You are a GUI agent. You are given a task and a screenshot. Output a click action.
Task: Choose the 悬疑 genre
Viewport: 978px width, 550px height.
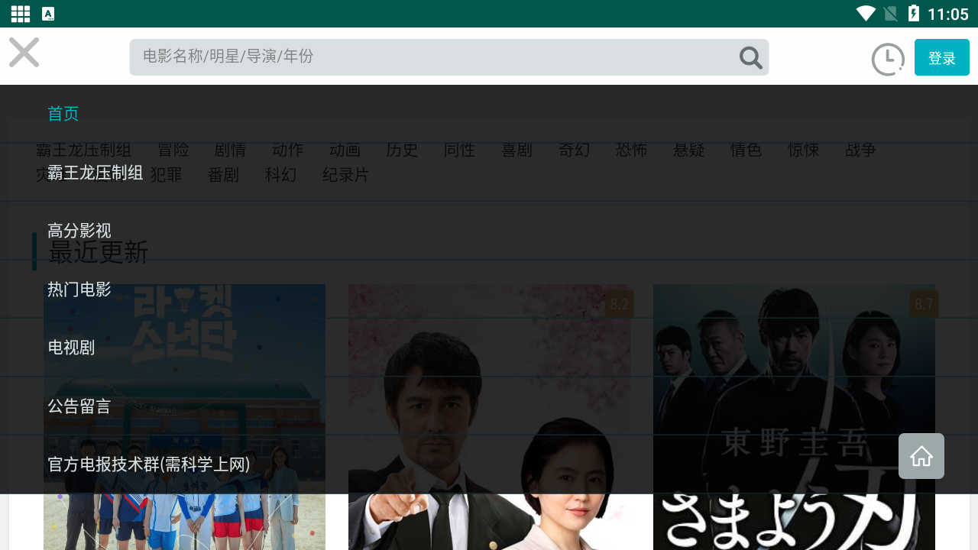688,150
